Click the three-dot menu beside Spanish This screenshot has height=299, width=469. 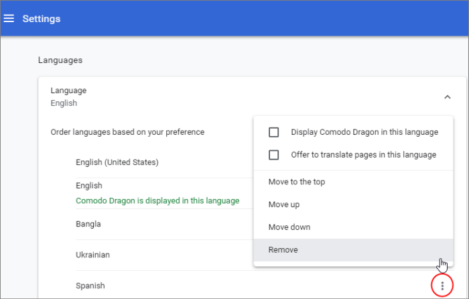point(442,286)
